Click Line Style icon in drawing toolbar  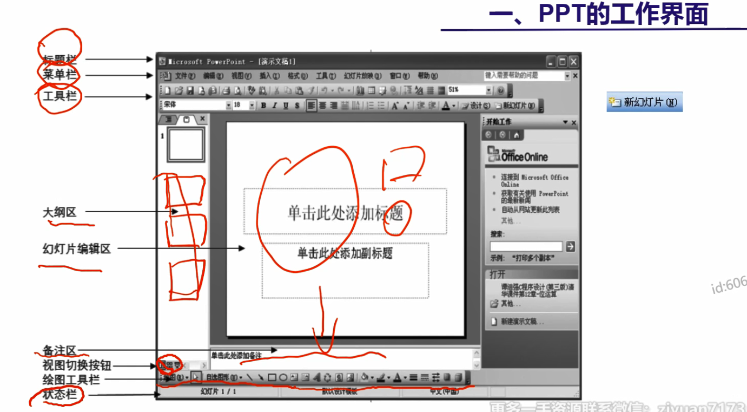pos(413,377)
